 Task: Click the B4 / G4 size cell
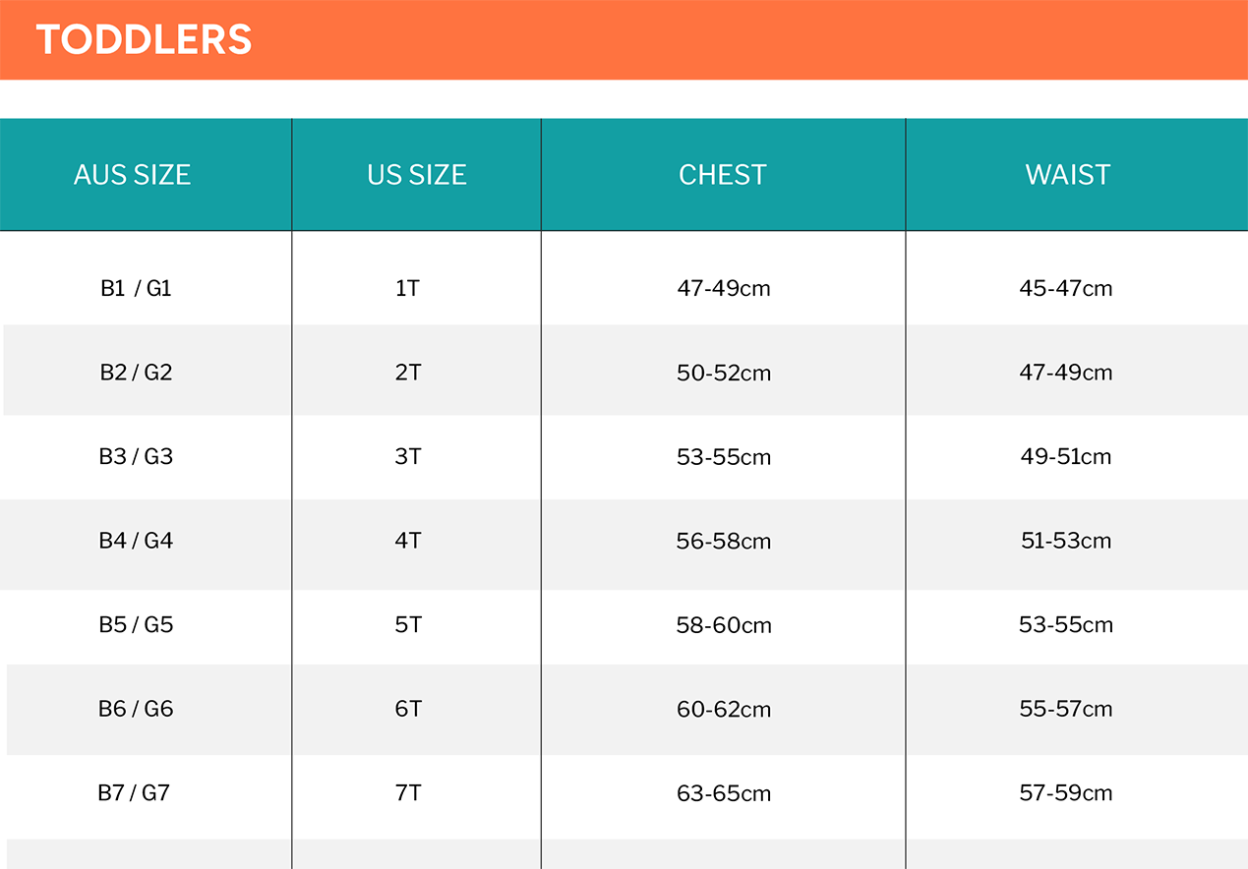(x=136, y=541)
